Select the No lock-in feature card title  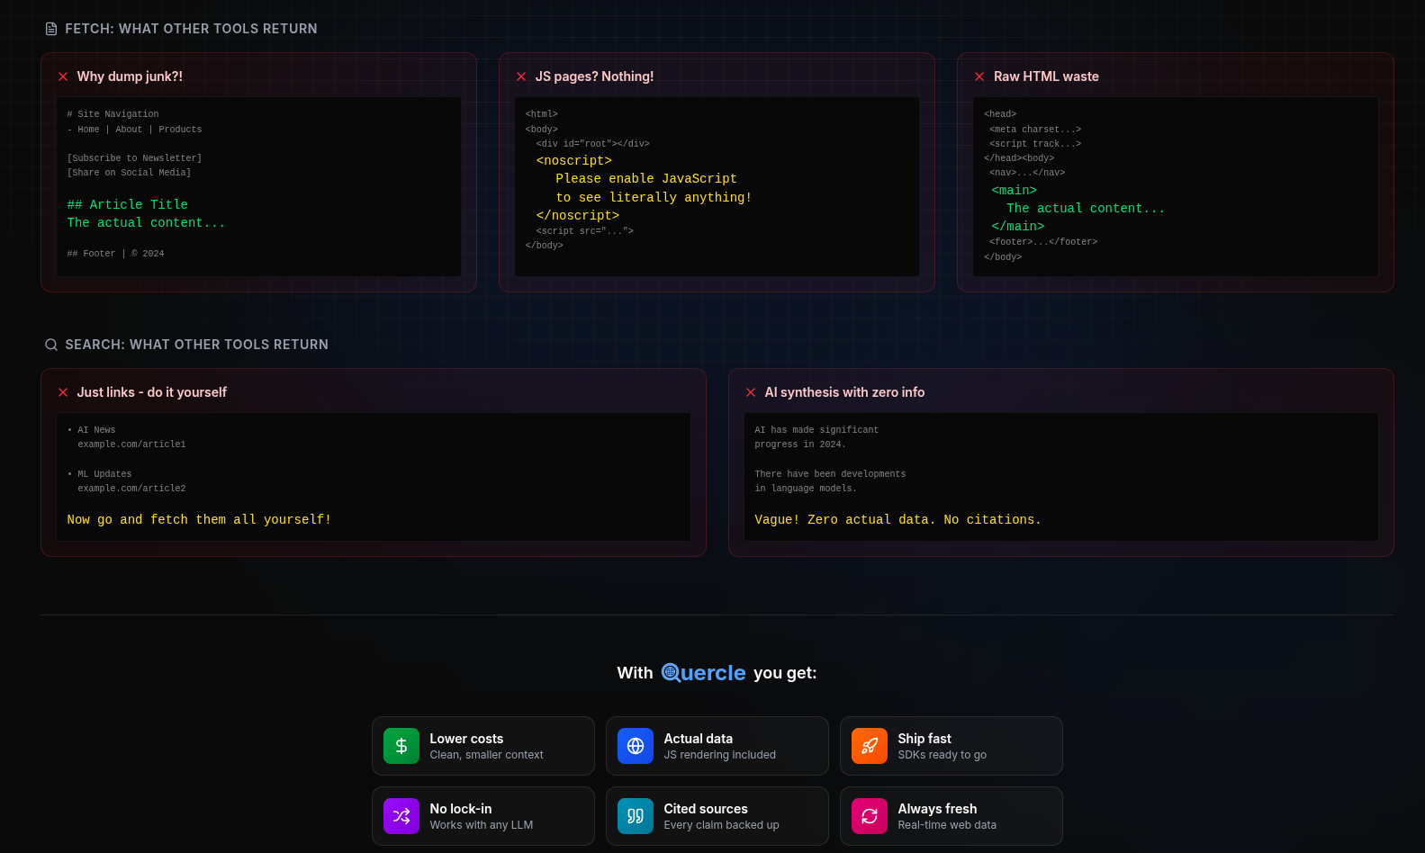tap(461, 809)
